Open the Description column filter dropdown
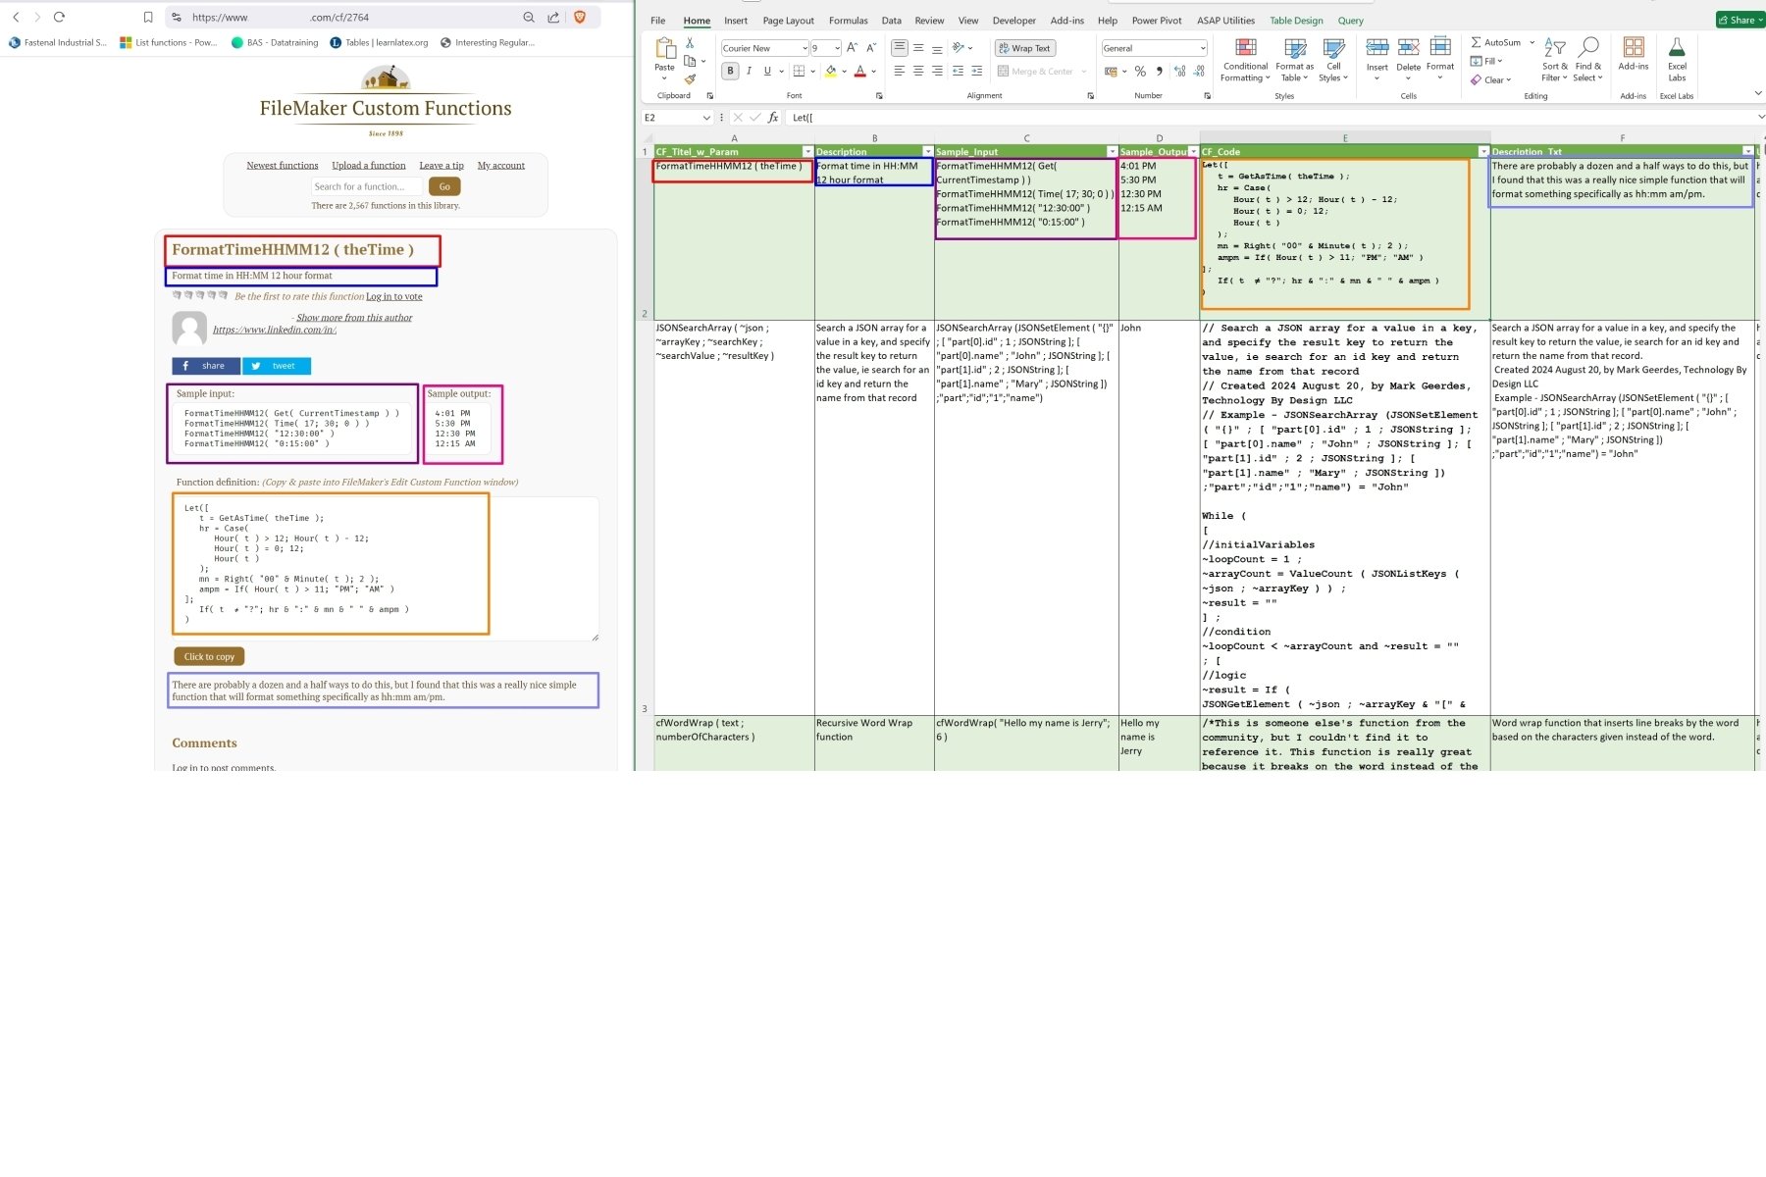The image size is (1766, 1177). (927, 152)
